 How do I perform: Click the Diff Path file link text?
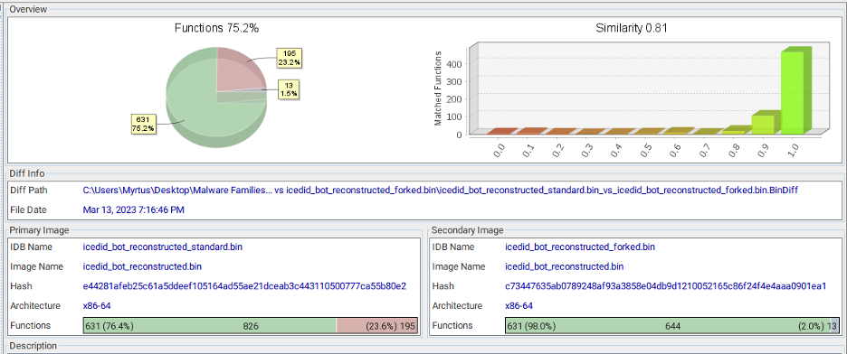click(x=441, y=191)
